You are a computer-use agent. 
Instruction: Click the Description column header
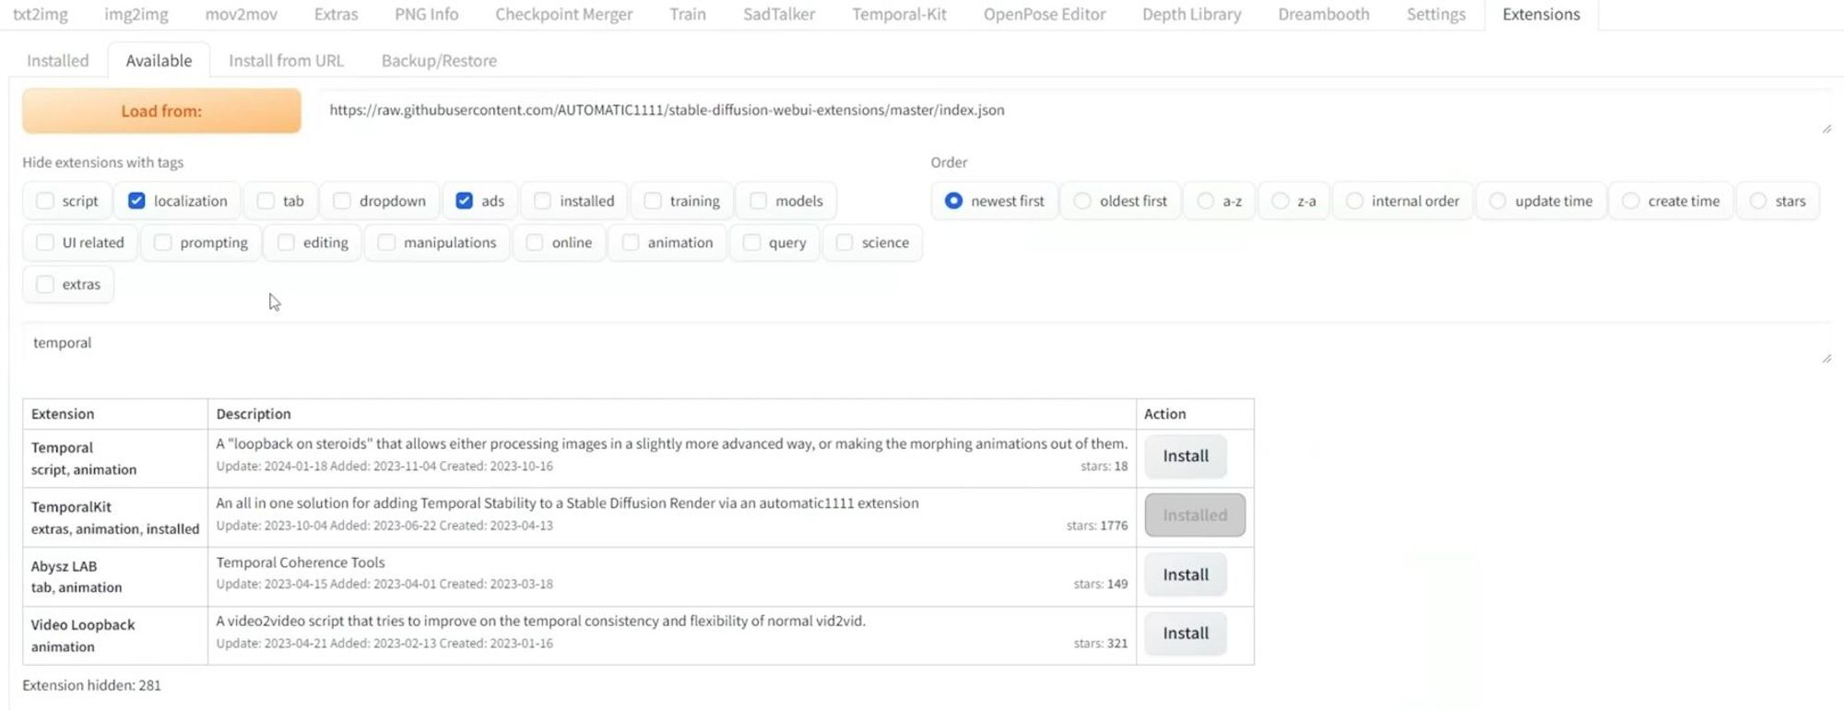(x=672, y=414)
